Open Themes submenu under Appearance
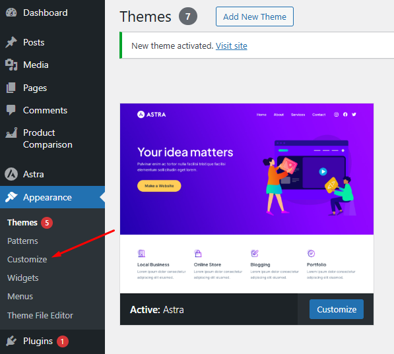 click(22, 222)
